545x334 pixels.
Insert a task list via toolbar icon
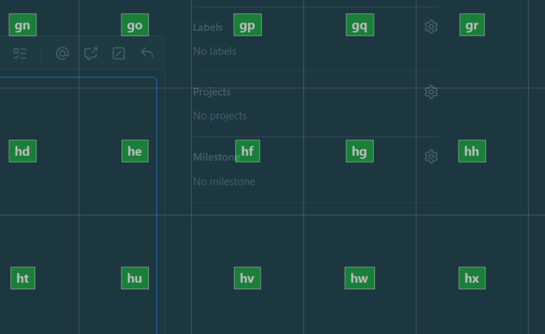point(20,53)
